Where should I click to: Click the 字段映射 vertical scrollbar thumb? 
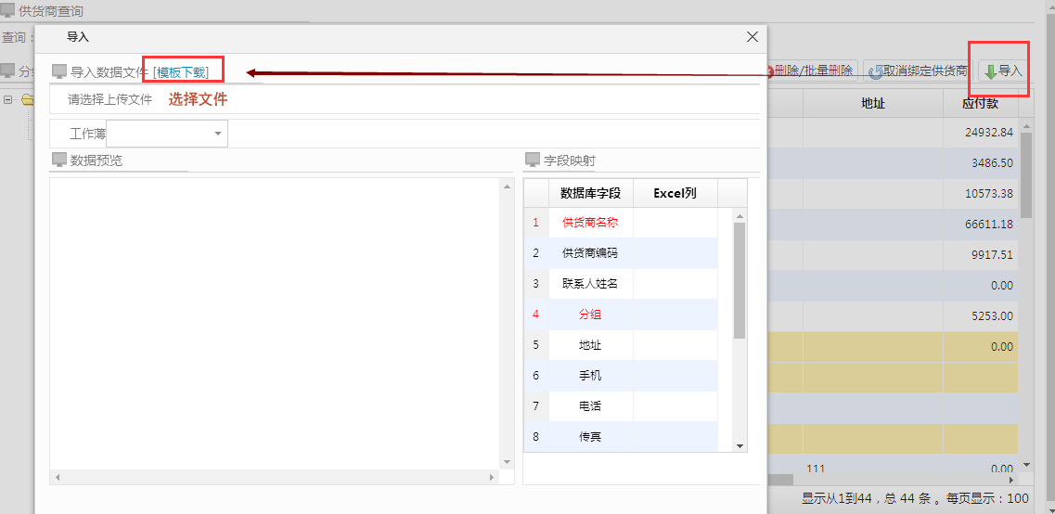pyautogui.click(x=740, y=278)
